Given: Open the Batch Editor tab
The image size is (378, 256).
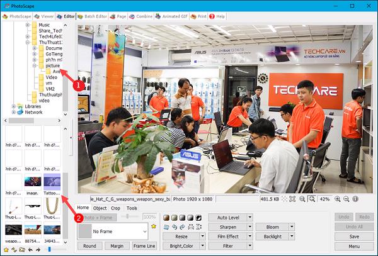Looking at the screenshot, I should (92, 16).
